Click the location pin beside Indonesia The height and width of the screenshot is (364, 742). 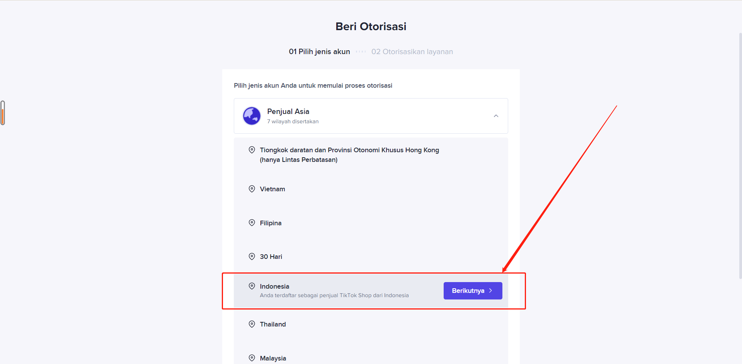click(x=252, y=286)
